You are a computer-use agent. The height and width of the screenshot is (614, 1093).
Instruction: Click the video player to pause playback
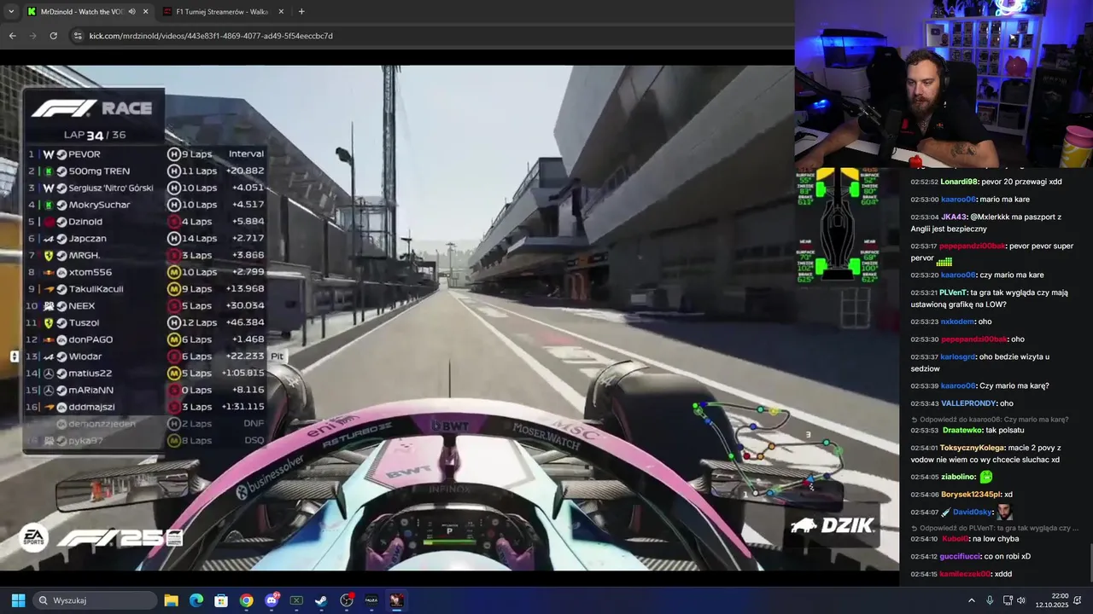click(x=449, y=318)
